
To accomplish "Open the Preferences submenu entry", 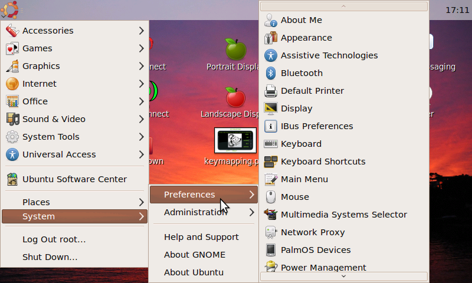I will click(x=204, y=195).
